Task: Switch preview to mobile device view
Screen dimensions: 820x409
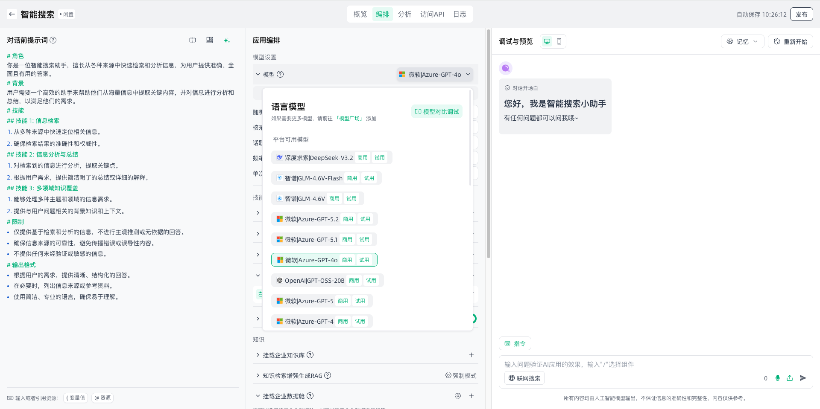Action: (x=559, y=41)
